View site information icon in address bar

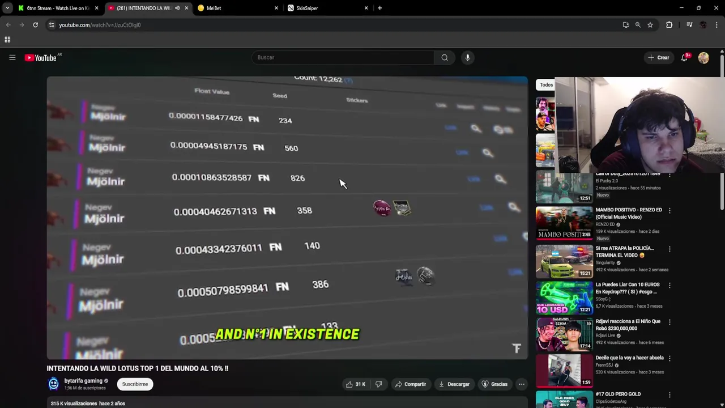[52, 25]
